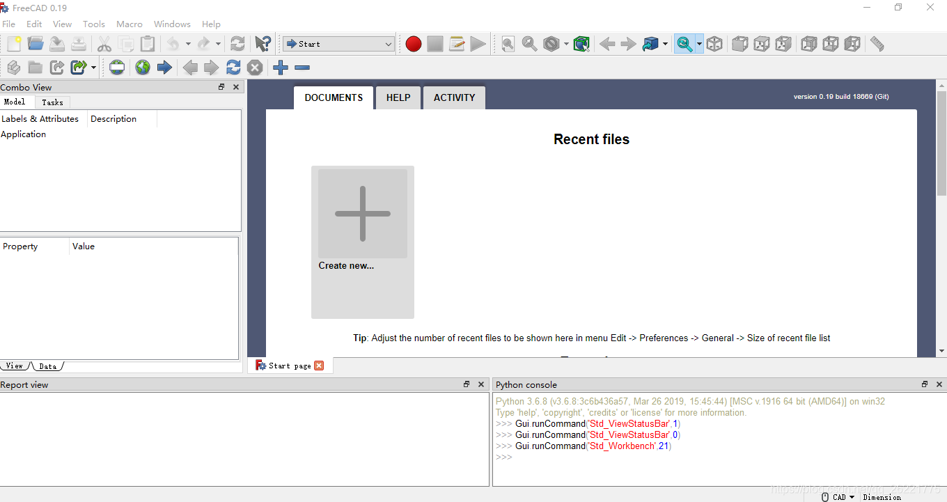Switch to the Tasks tab in Combo View
This screenshot has width=947, height=502.
[52, 102]
